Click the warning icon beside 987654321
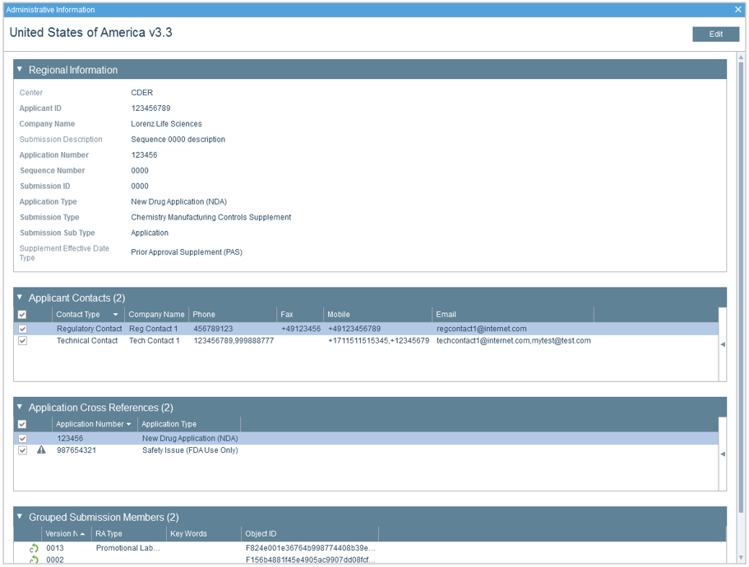The image size is (749, 567). click(42, 449)
